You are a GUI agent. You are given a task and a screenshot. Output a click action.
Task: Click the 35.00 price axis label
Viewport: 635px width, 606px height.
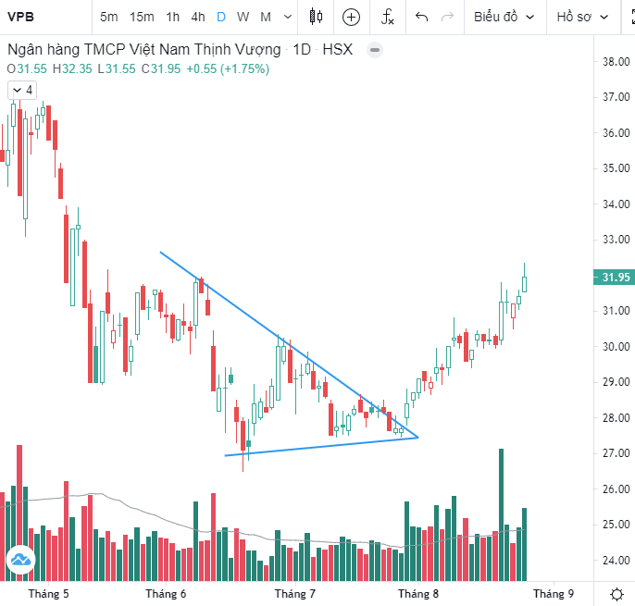pos(616,168)
